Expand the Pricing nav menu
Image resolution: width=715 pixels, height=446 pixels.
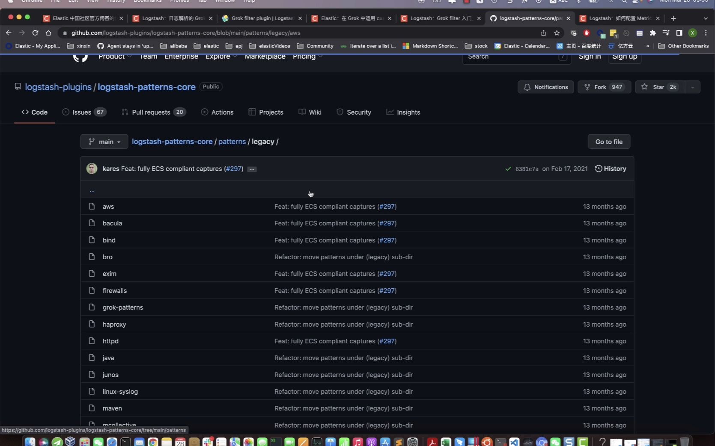pos(307,56)
